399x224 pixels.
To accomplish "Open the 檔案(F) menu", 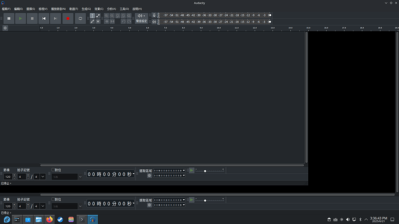I will click(x=6, y=9).
